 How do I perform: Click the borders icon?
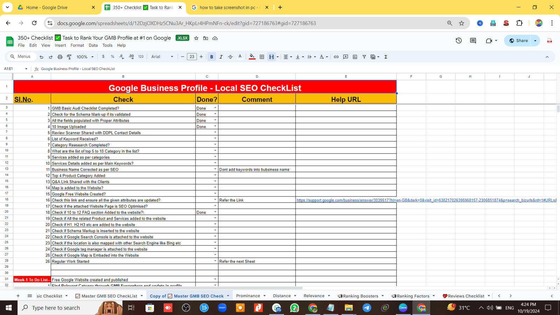pyautogui.click(x=262, y=57)
